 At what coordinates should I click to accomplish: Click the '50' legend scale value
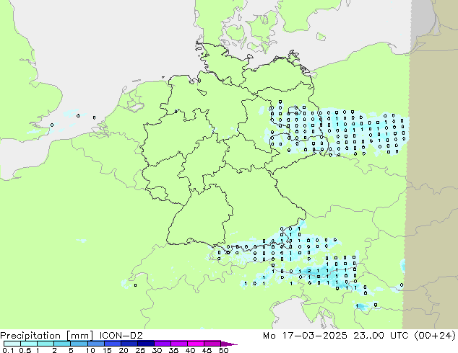223,350
